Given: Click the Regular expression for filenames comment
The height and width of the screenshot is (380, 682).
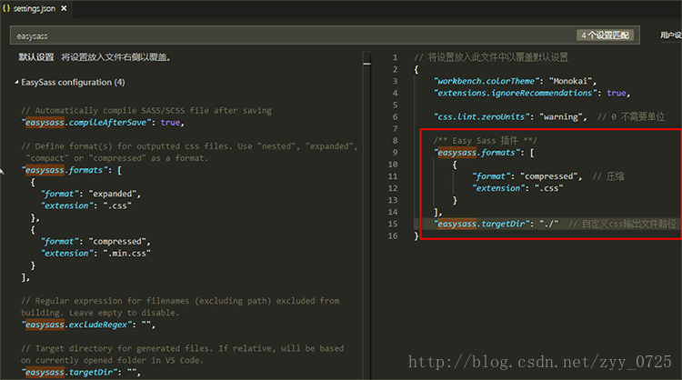Looking at the screenshot, I should click(x=180, y=306).
